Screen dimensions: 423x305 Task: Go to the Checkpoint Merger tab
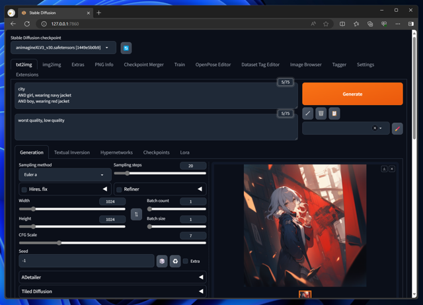click(144, 65)
